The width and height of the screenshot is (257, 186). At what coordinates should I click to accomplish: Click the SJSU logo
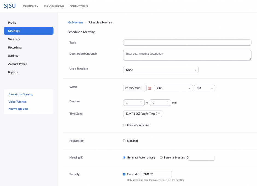tap(10, 6)
